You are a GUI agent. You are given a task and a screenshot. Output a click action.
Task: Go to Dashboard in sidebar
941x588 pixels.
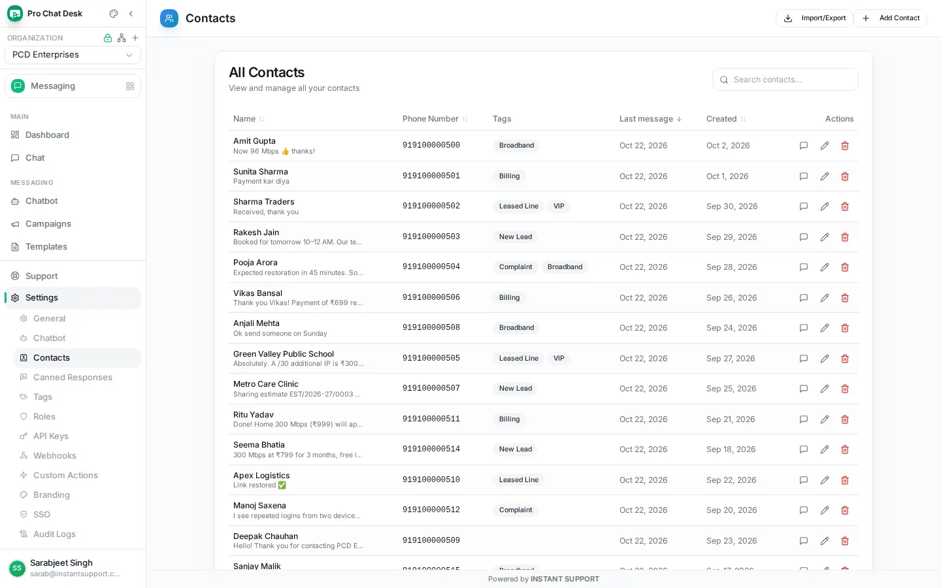[x=73, y=135]
